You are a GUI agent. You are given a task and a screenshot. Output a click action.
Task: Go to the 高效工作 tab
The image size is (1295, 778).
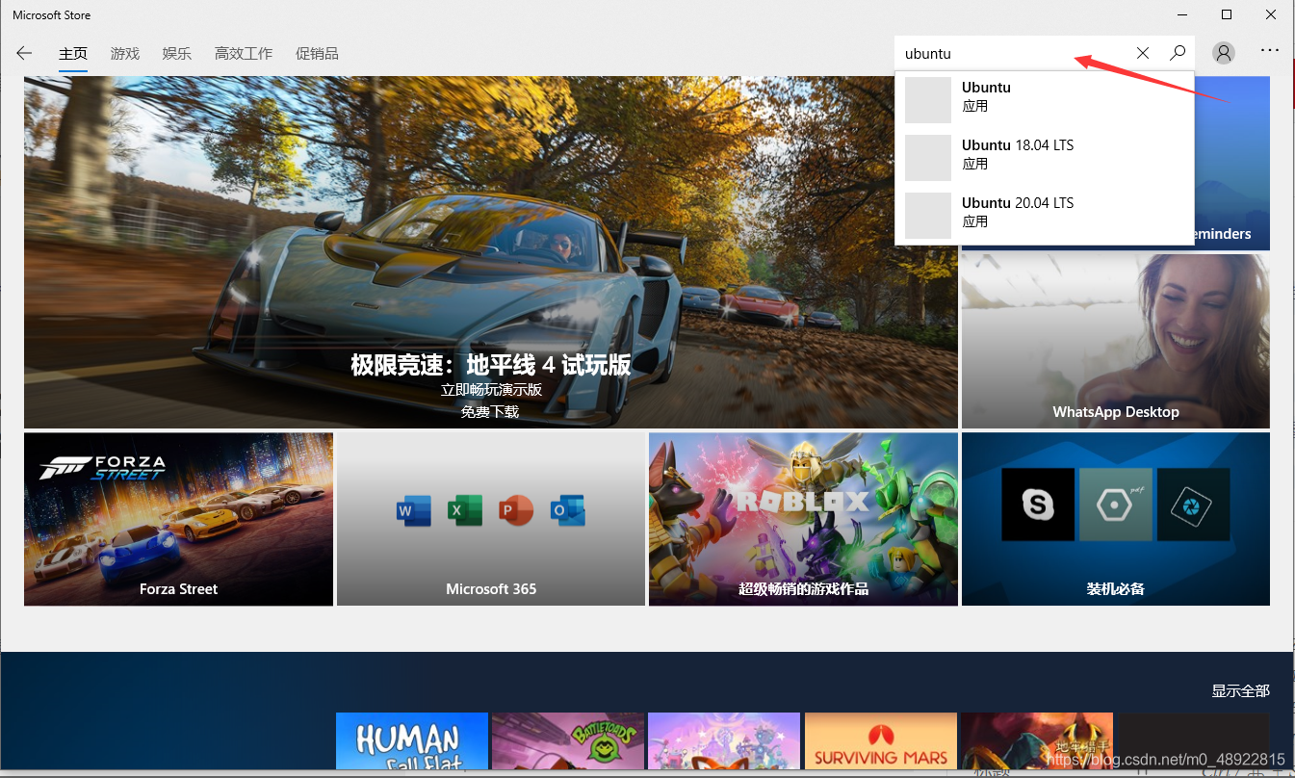click(x=244, y=54)
